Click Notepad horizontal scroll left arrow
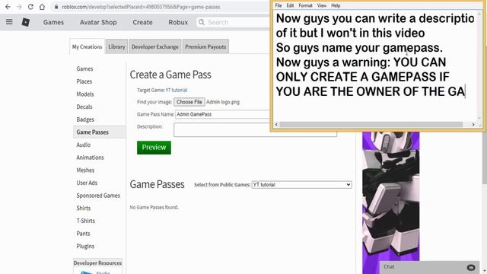This screenshot has width=487, height=274. tap(276, 125)
